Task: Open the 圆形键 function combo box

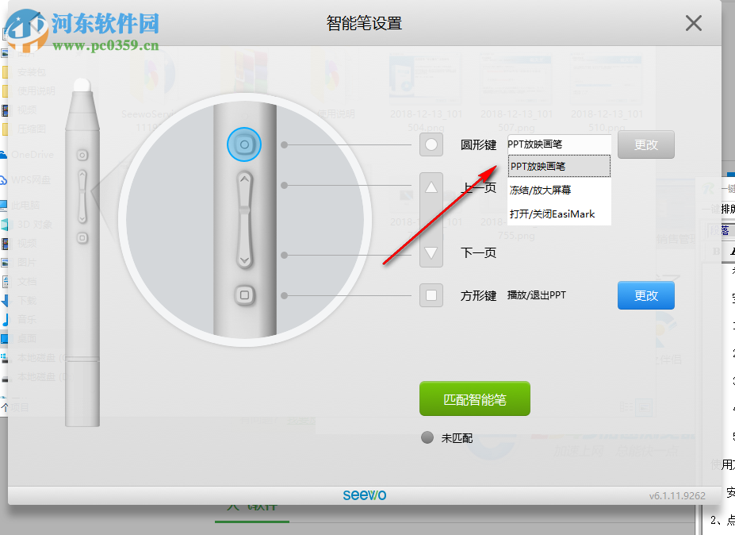Action: coord(559,144)
